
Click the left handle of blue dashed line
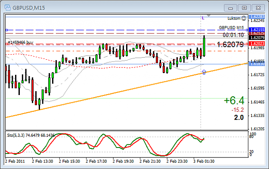6,30
